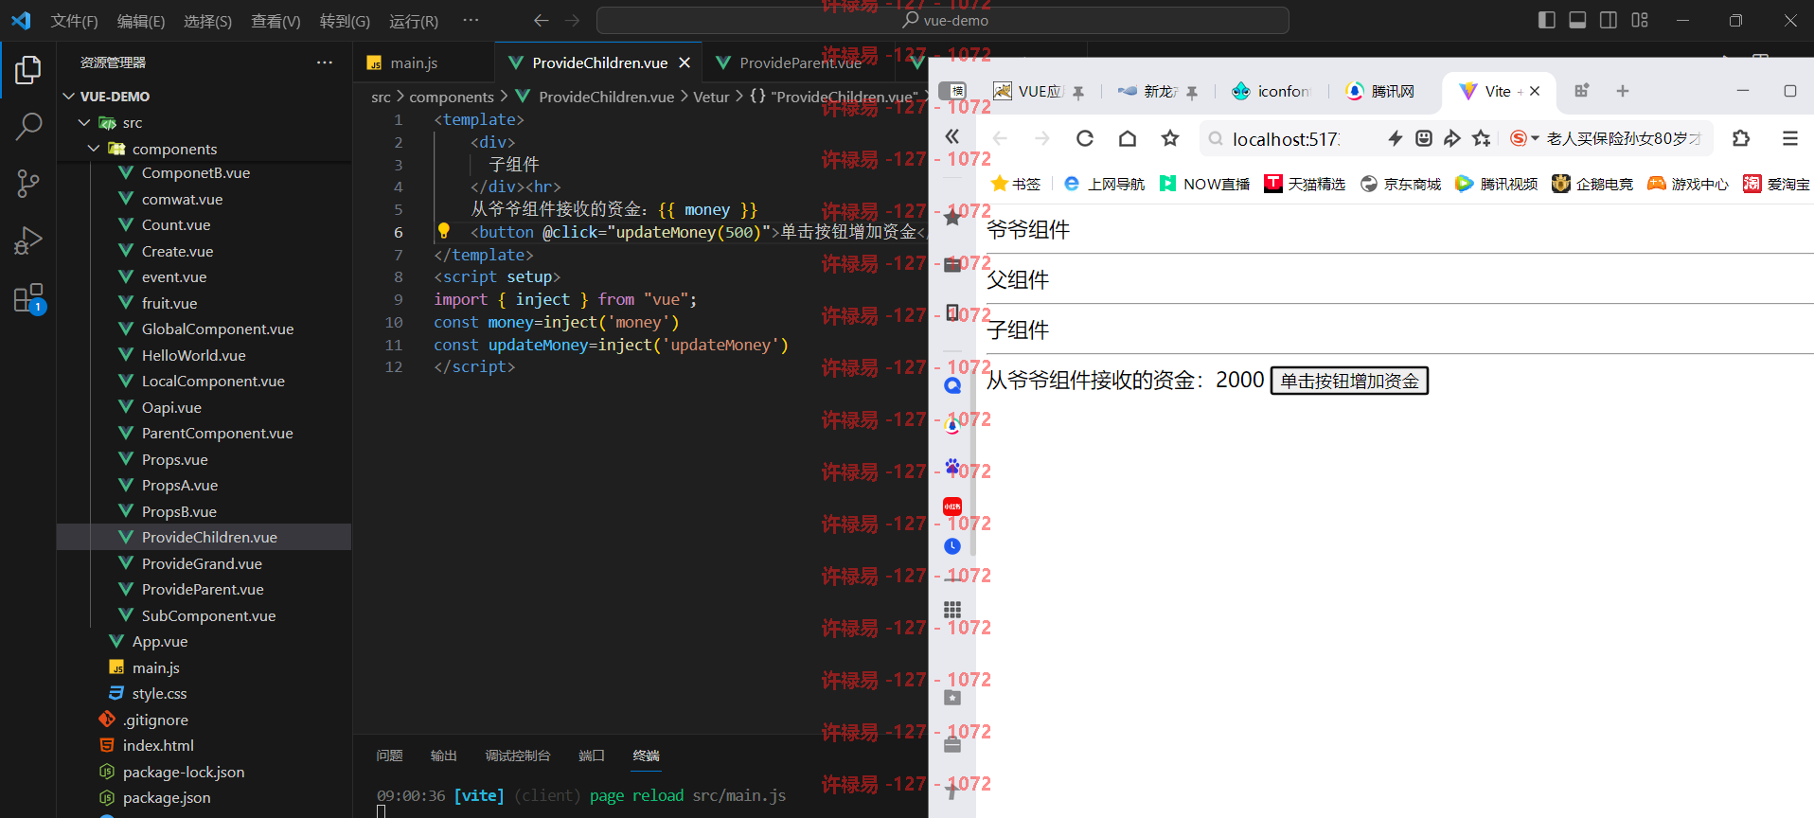
Task: Open the 输出 panel tab
Action: click(x=443, y=756)
